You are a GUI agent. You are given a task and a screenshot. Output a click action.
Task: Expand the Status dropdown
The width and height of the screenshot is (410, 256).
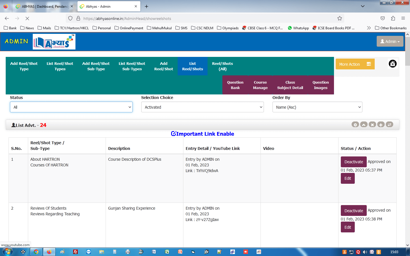point(71,107)
